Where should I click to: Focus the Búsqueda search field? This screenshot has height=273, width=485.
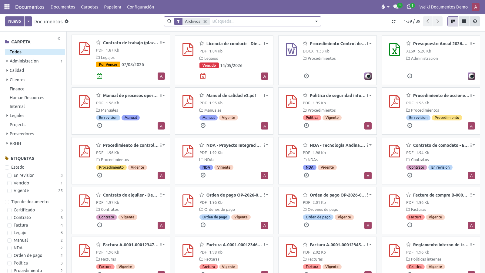(x=261, y=21)
